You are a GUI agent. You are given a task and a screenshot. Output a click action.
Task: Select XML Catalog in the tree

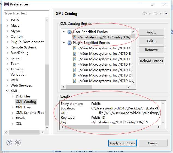(26, 102)
